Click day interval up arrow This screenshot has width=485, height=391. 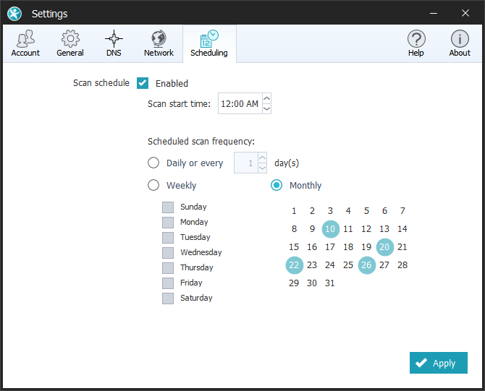262,158
